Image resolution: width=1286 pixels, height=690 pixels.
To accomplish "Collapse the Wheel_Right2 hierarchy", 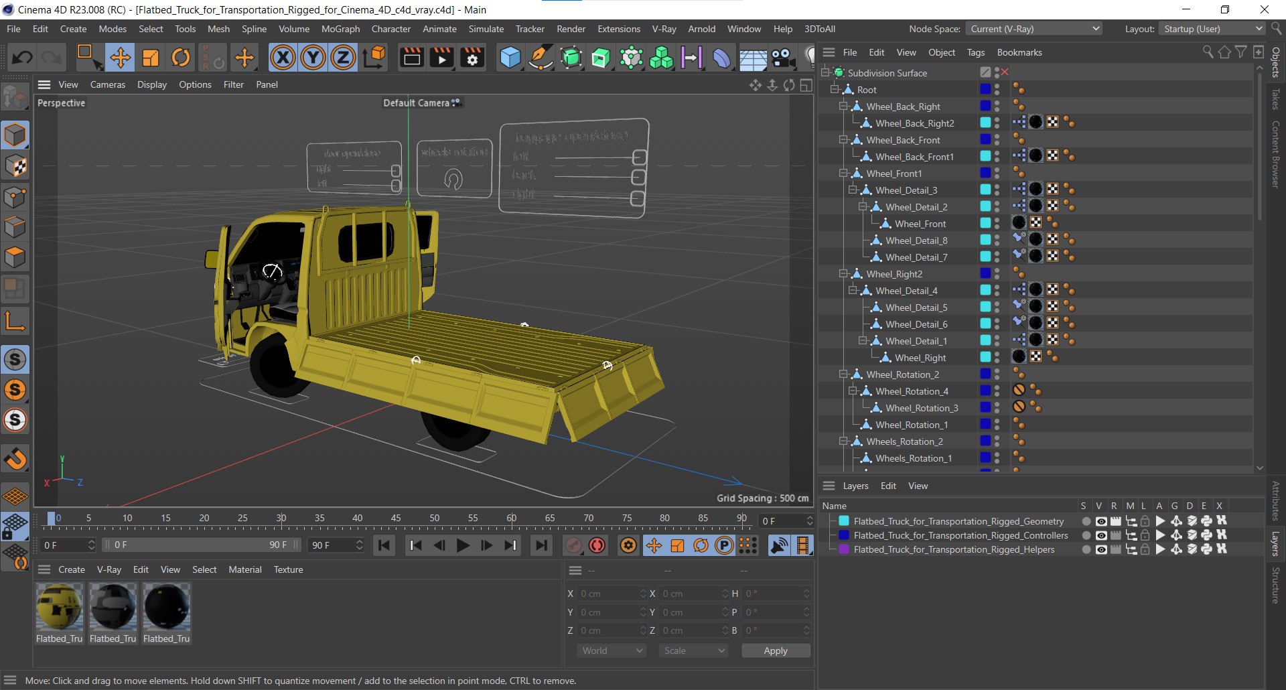I will (x=844, y=273).
